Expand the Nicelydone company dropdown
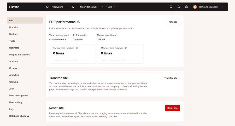 pos(59,7)
